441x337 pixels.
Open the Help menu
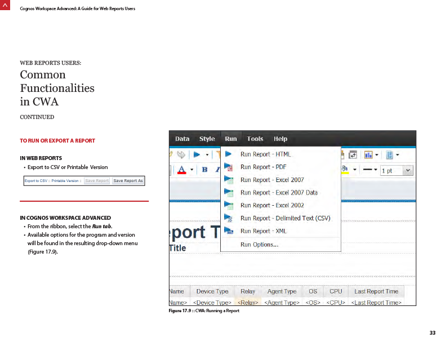pos(280,139)
